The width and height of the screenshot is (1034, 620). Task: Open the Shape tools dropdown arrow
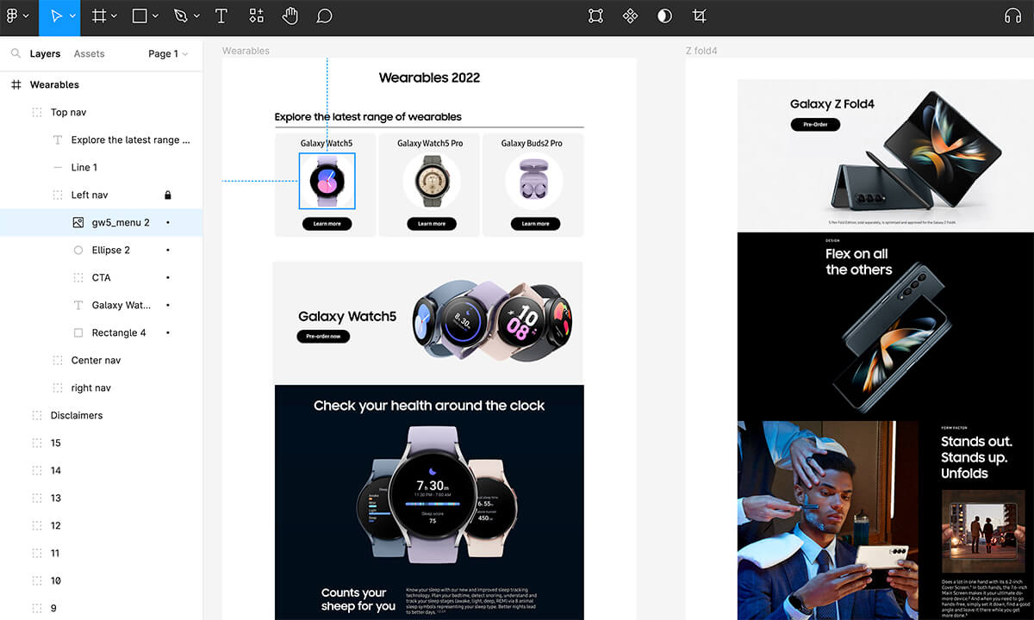pos(155,15)
